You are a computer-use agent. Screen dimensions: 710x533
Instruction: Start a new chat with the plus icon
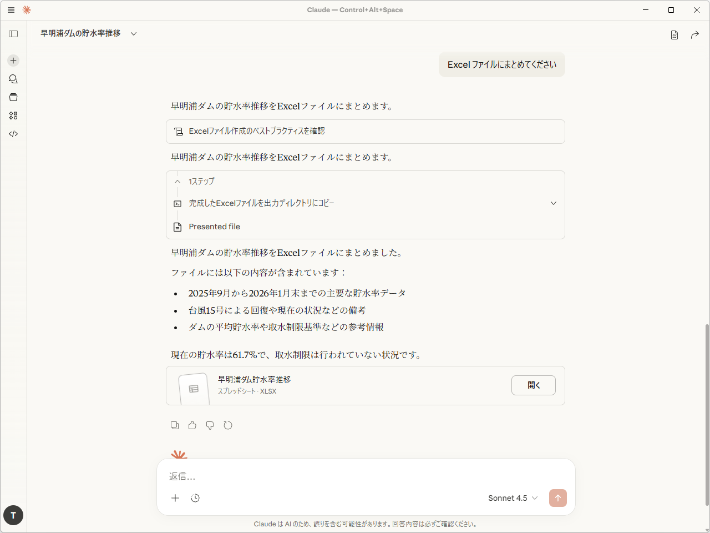point(13,61)
